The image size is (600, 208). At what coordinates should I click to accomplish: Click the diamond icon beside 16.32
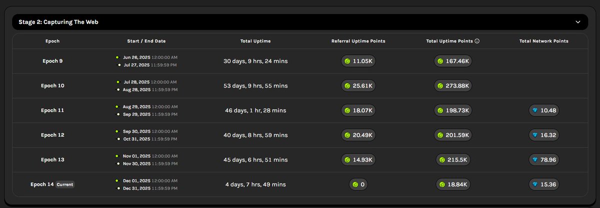coord(535,135)
